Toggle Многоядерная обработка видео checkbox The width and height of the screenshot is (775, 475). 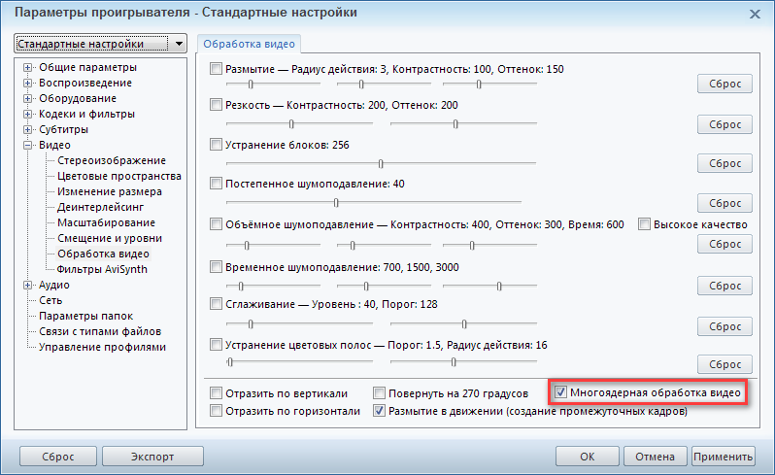point(560,393)
